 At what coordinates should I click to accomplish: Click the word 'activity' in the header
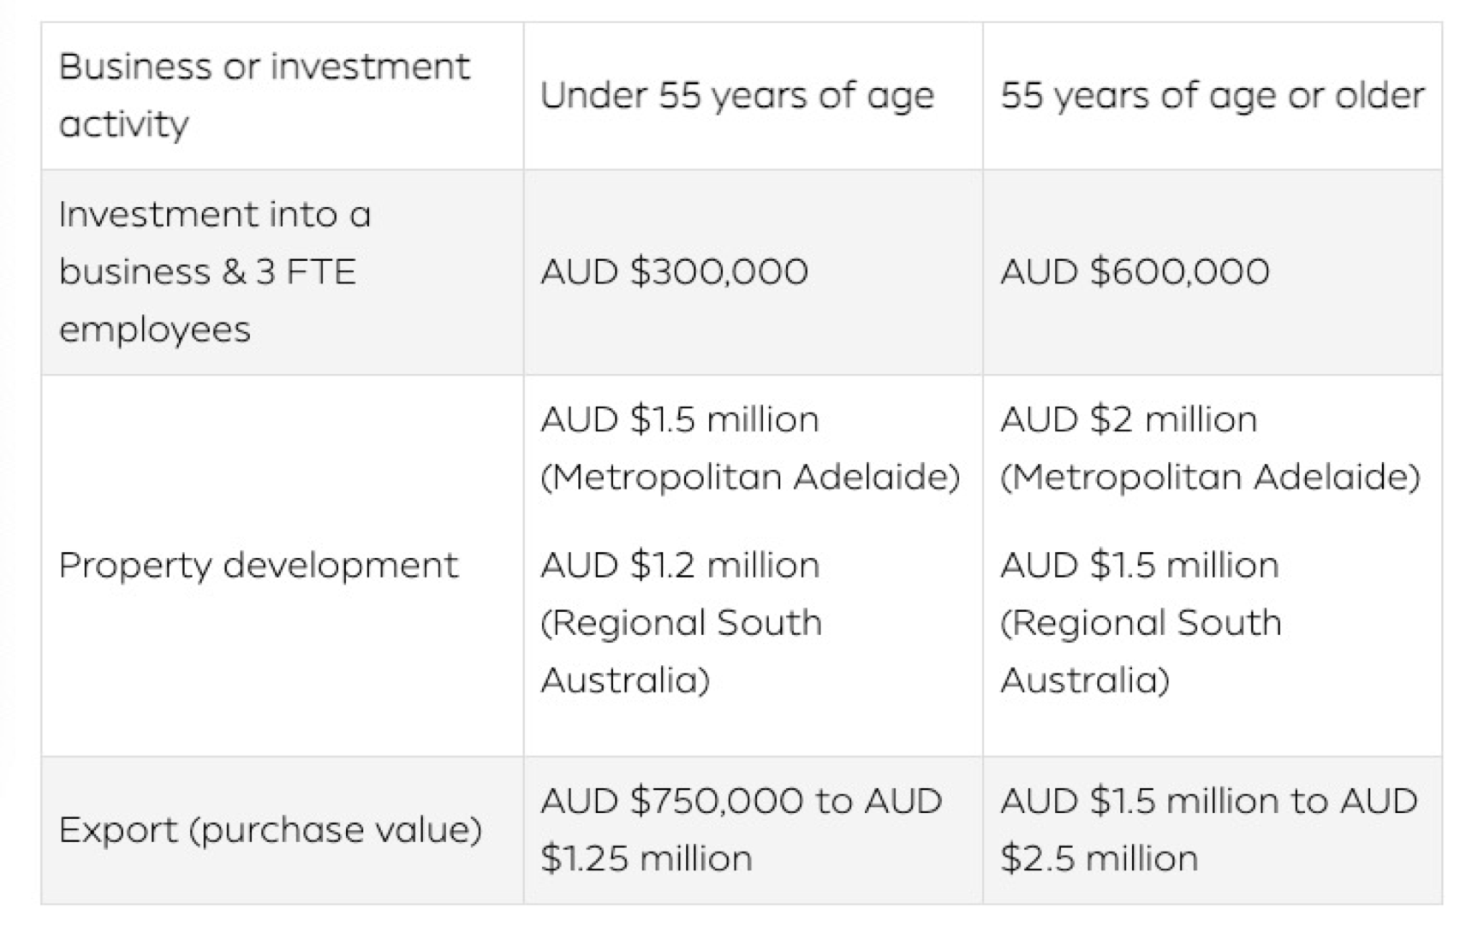point(124,125)
